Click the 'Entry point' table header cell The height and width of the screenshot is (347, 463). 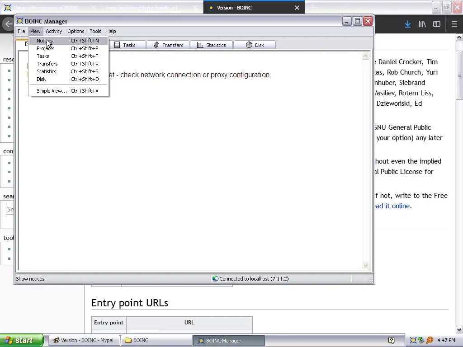109,323
